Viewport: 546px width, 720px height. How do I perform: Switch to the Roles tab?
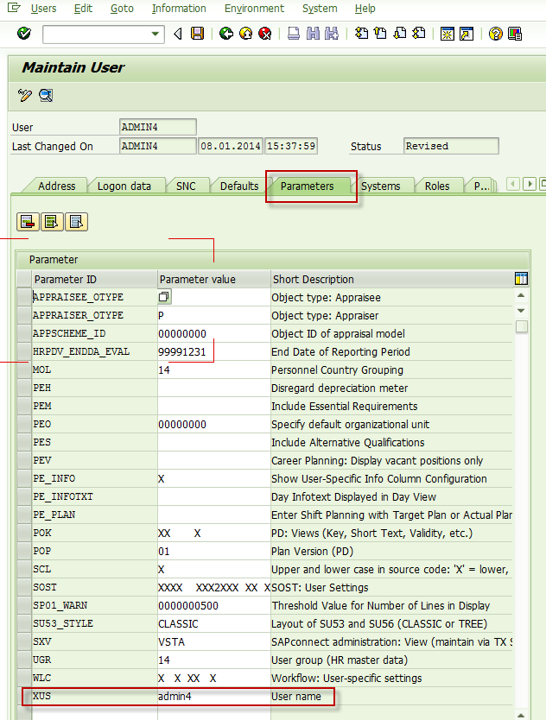pyautogui.click(x=437, y=186)
